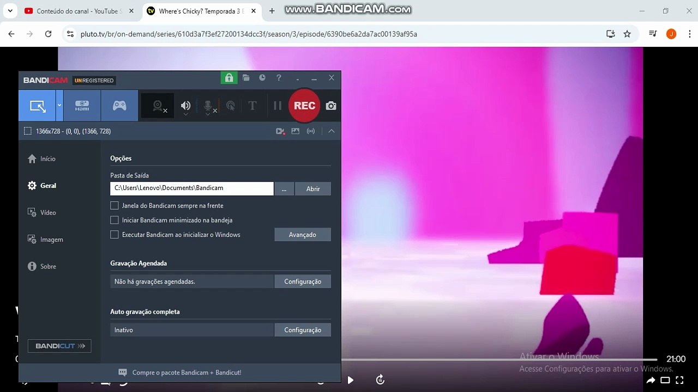
Task: Open a new browser tab
Action: pyautogui.click(x=272, y=11)
